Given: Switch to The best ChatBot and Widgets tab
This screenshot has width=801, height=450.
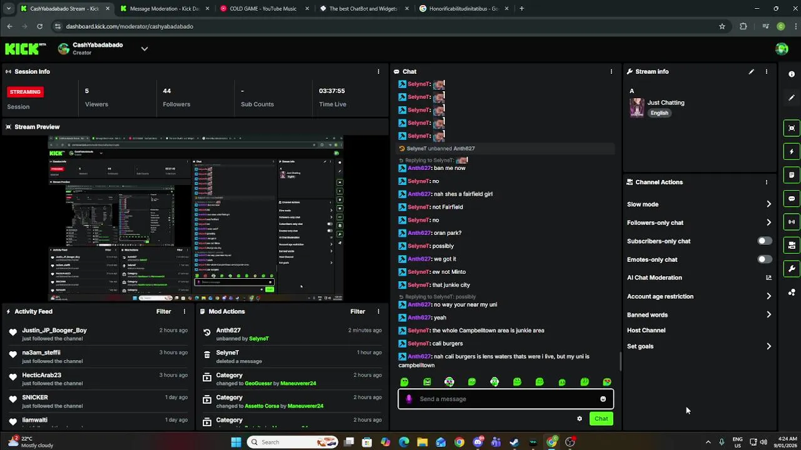Looking at the screenshot, I should [363, 9].
